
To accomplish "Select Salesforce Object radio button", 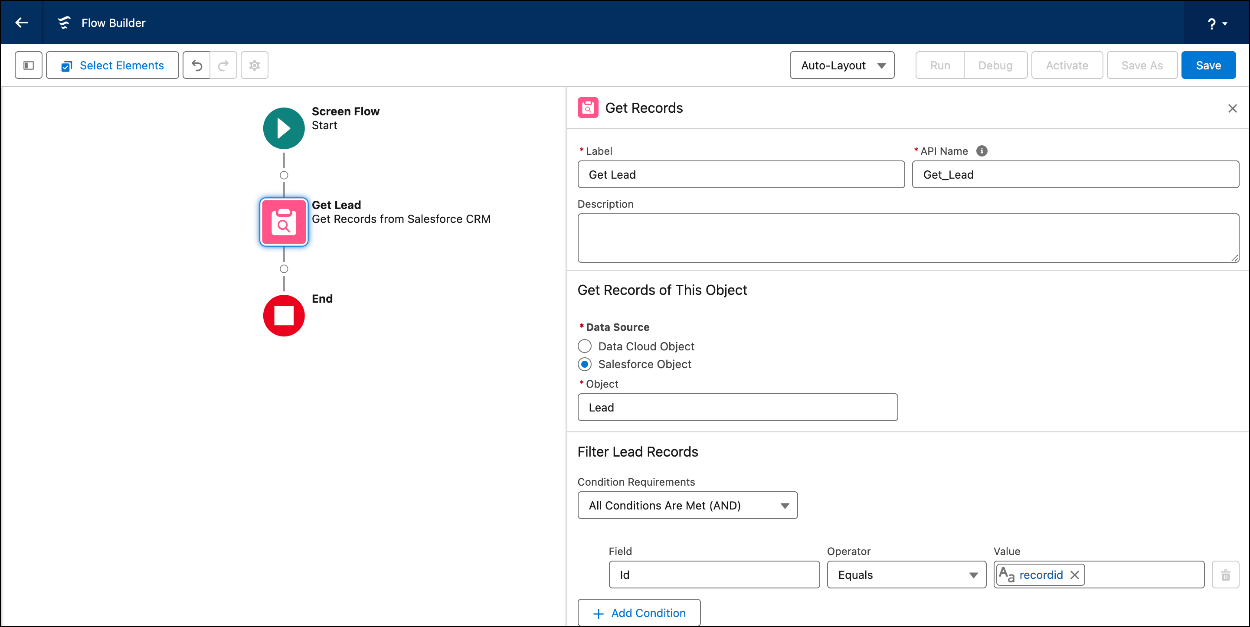I will coord(585,364).
